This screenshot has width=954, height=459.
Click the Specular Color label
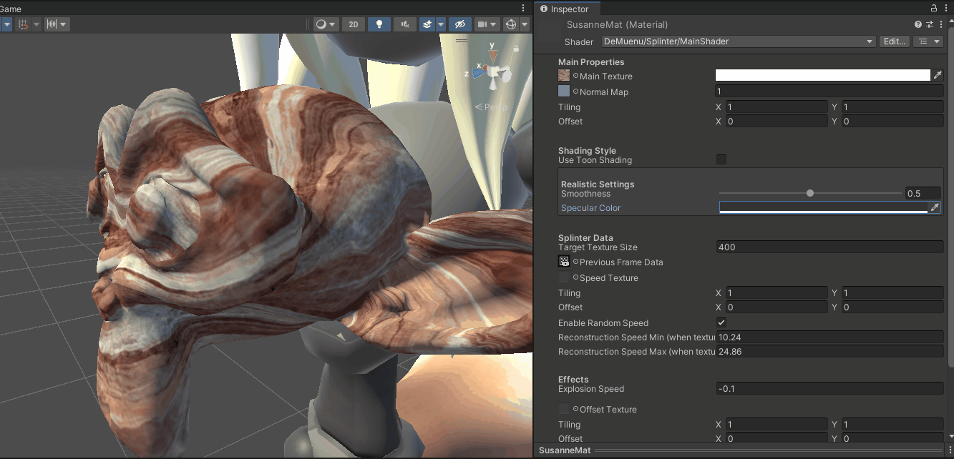click(x=590, y=208)
